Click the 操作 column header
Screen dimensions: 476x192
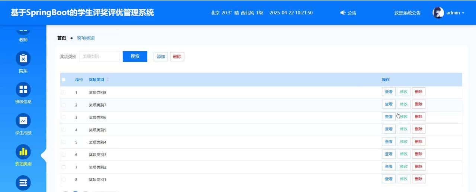(386, 80)
